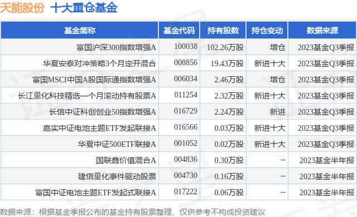Click 2023基金Q3季报 in the 001052 row
The image size is (357, 217).
pos(326,144)
